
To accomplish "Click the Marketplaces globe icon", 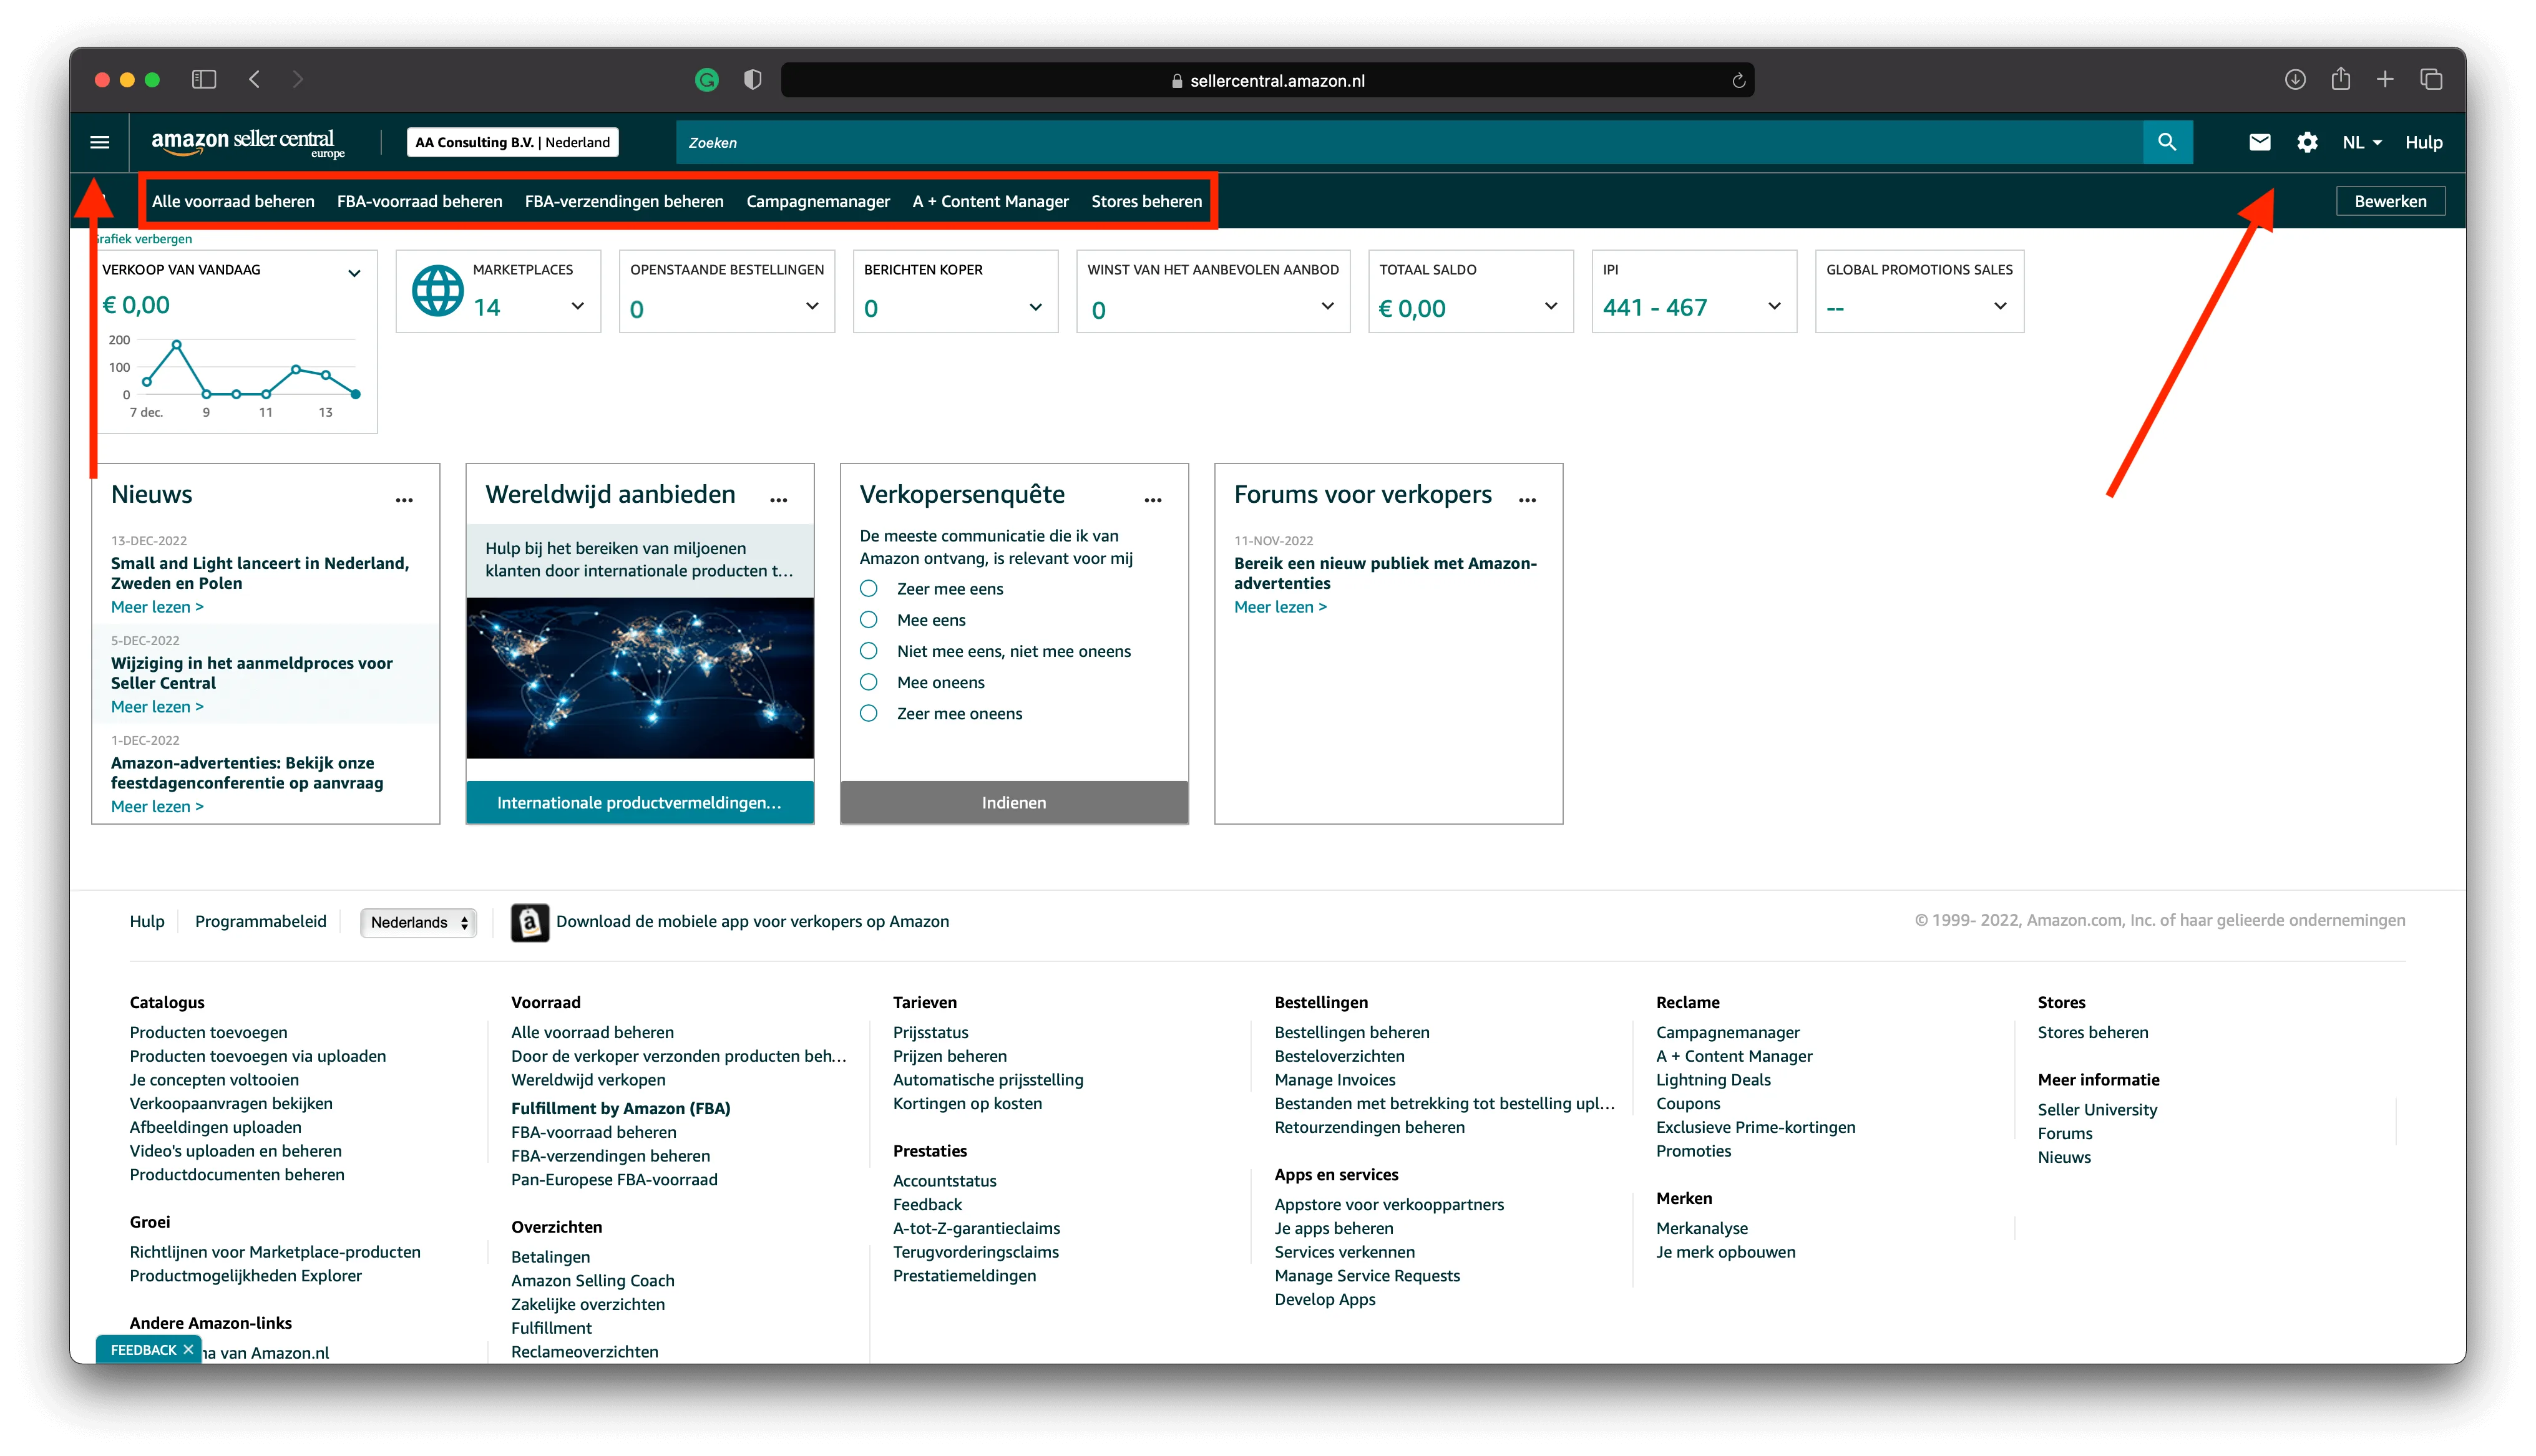I will pos(438,291).
